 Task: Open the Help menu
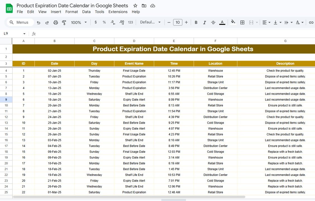point(136,12)
